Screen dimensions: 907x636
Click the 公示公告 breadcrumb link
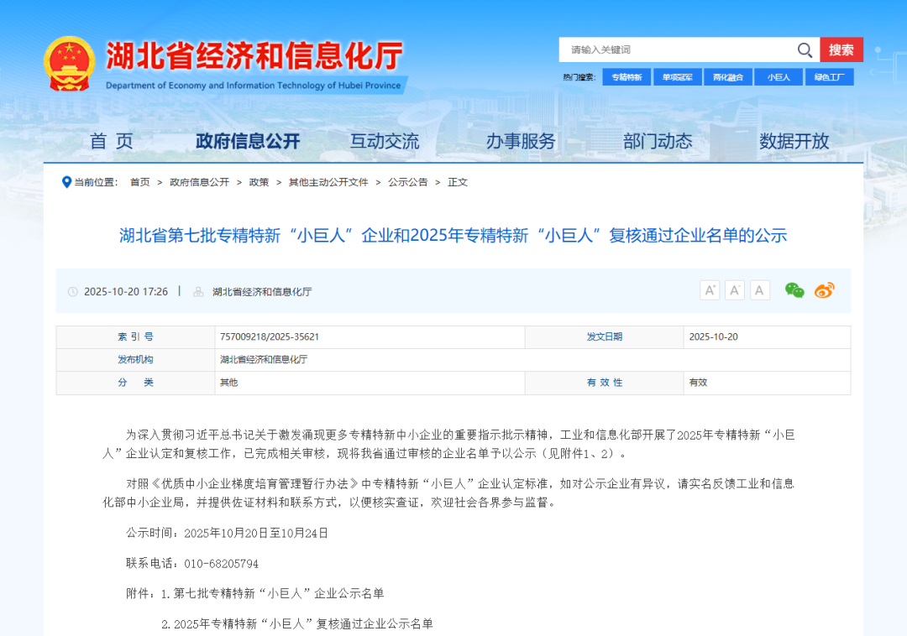[x=407, y=182]
